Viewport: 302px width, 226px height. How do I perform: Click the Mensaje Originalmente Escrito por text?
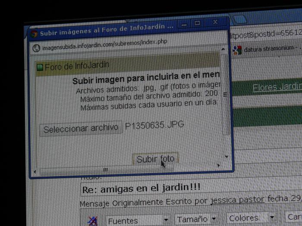(144, 202)
